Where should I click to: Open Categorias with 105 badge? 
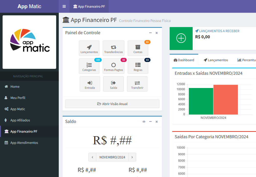(89, 66)
